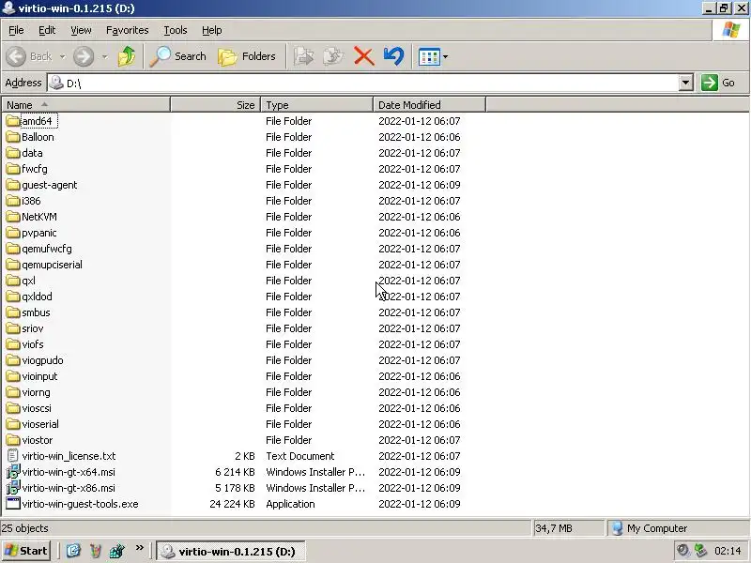Select virtio-win-gt-x64.msi installer icon
Viewport: 751px width, 563px height.
(x=13, y=472)
